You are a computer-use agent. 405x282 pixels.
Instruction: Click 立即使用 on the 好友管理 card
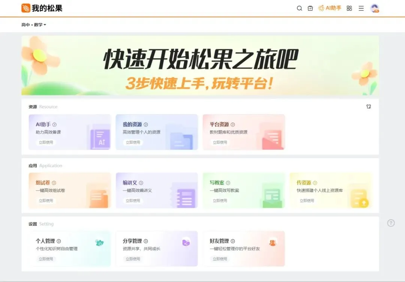point(220,259)
